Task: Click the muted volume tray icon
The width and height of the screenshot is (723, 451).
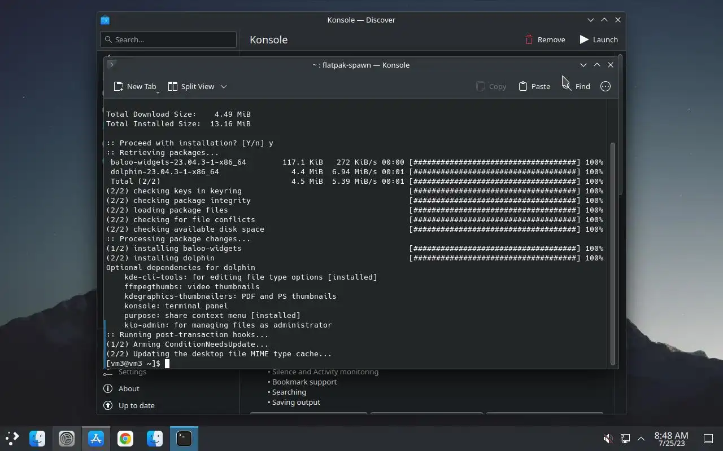Action: coord(608,439)
